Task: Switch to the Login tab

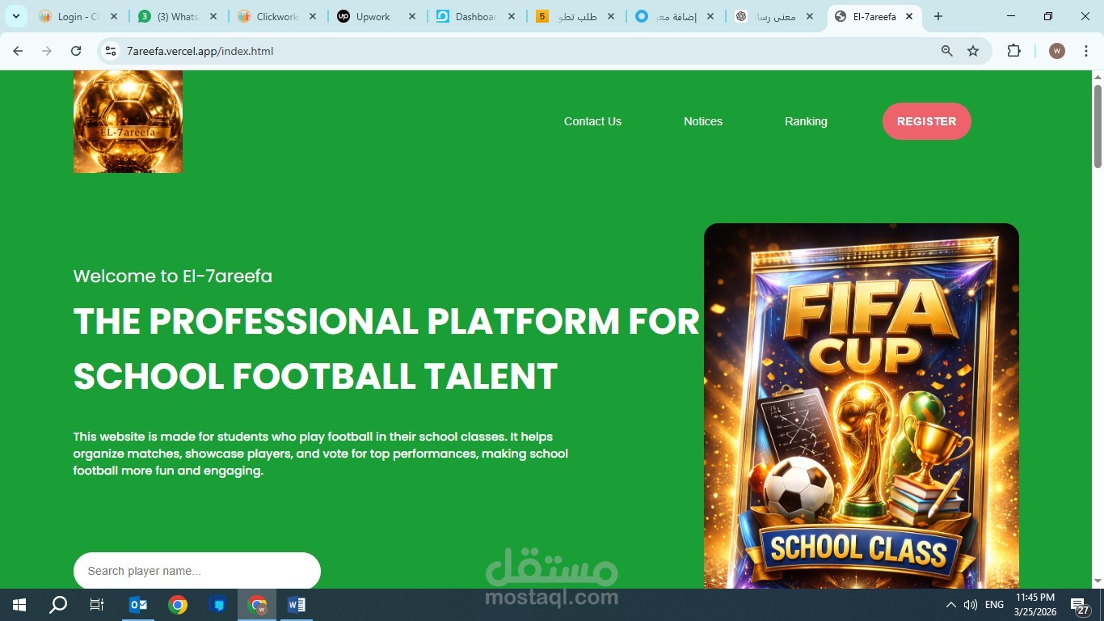Action: click(78, 16)
